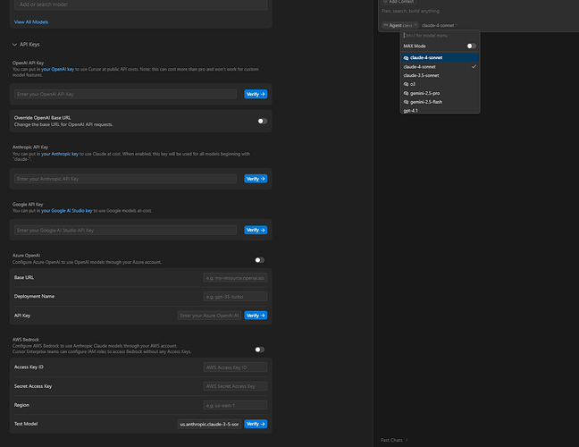Collapse the API Keys section

(x=26, y=45)
